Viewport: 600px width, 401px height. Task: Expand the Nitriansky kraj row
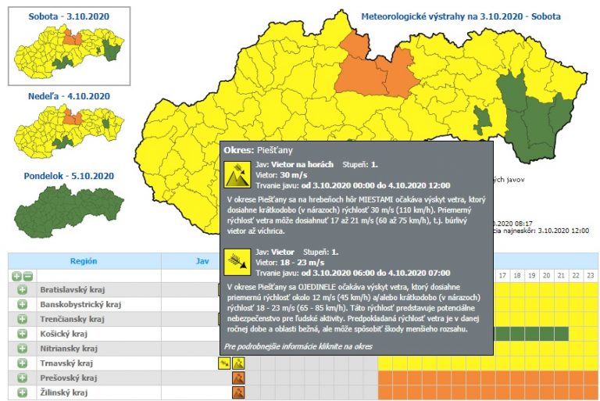[22, 349]
